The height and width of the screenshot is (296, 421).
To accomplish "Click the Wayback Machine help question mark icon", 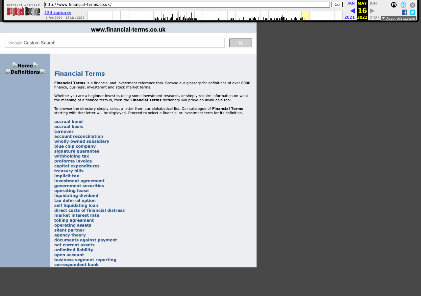I will pyautogui.click(x=403, y=5).
